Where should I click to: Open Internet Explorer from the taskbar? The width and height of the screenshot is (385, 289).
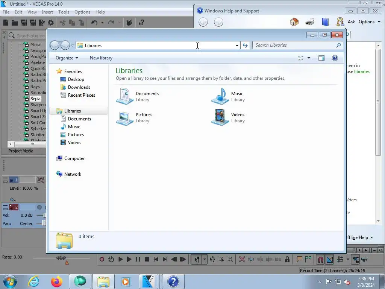[33, 281]
